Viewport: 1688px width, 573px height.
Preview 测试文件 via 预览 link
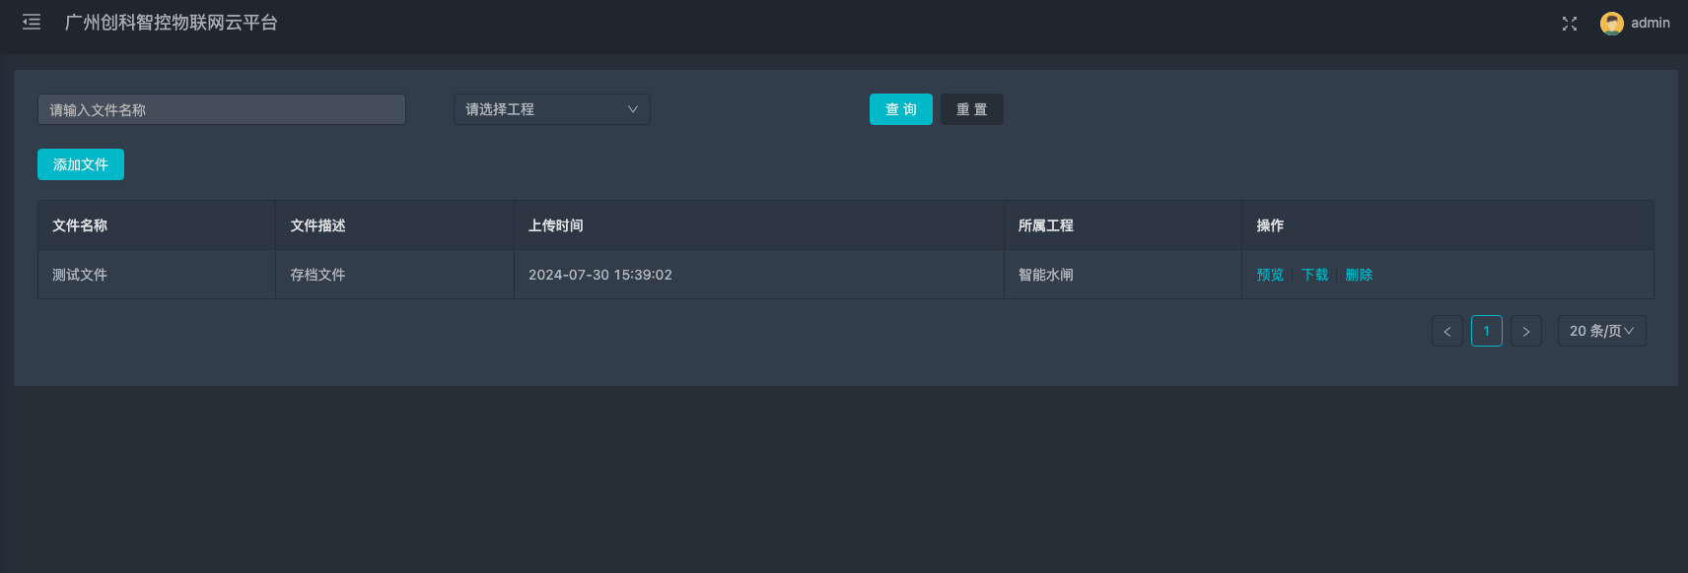coord(1270,275)
